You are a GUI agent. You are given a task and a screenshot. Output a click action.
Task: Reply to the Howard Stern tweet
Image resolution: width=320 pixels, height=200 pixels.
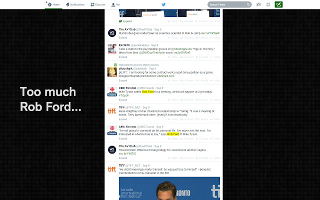(x=172, y=158)
